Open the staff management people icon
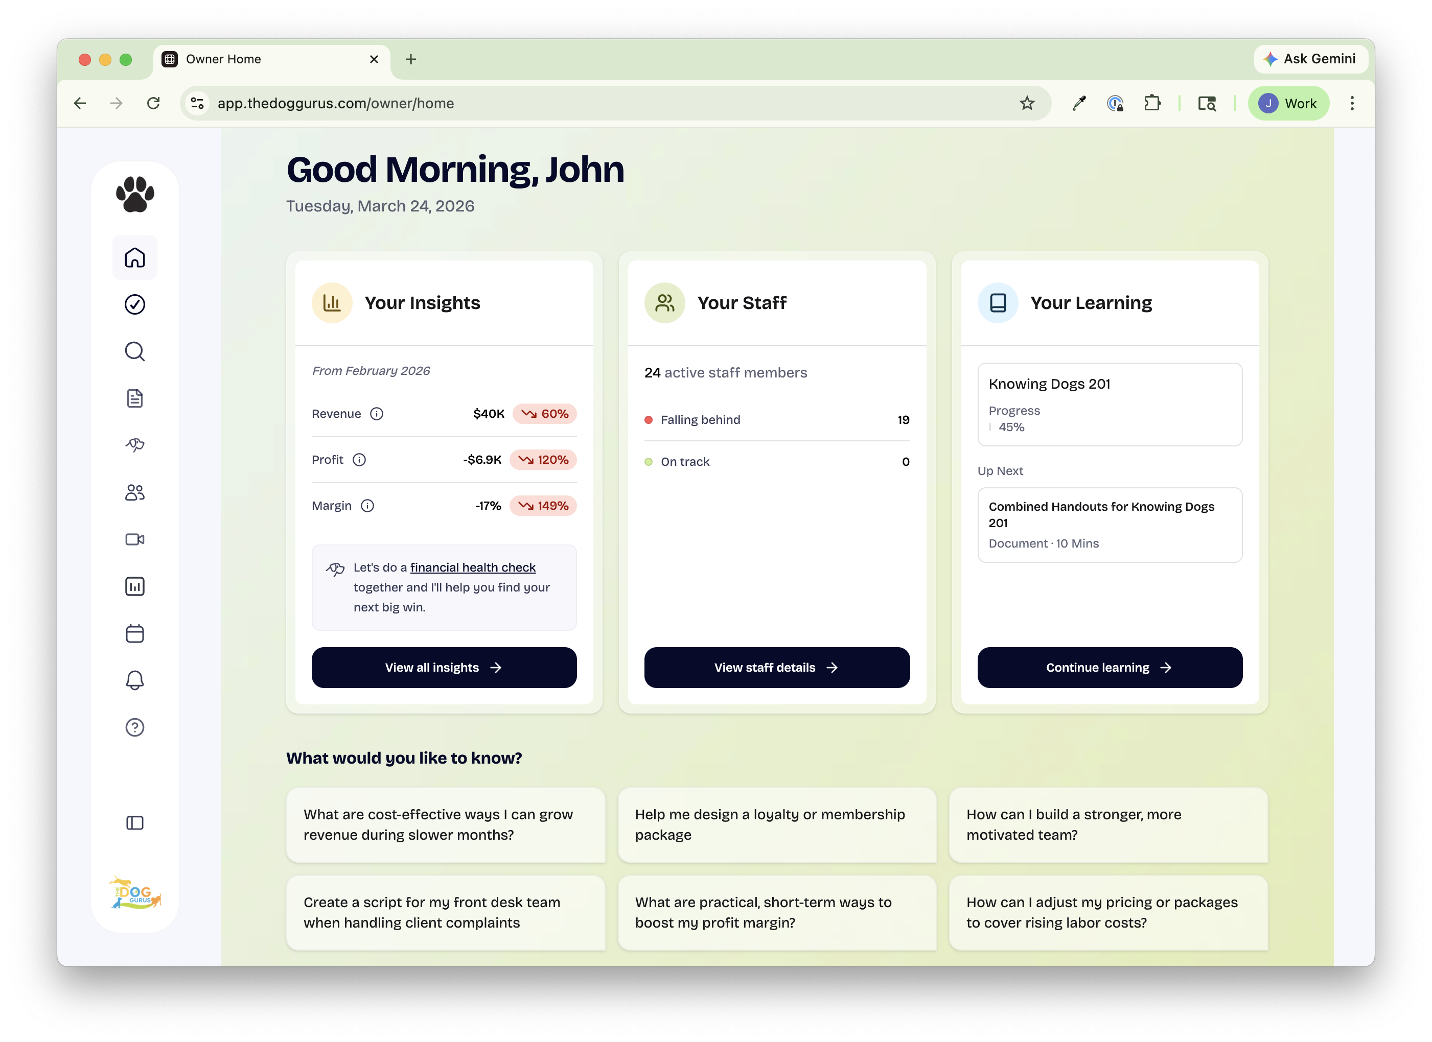 [134, 492]
